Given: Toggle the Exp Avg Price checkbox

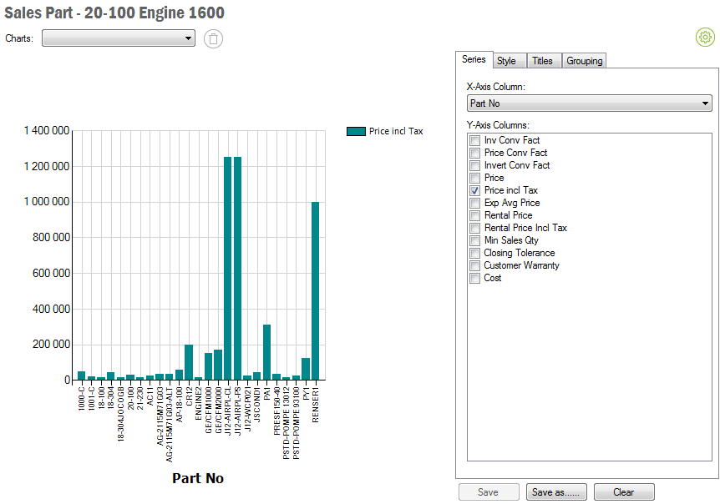Looking at the screenshot, I should (x=474, y=203).
